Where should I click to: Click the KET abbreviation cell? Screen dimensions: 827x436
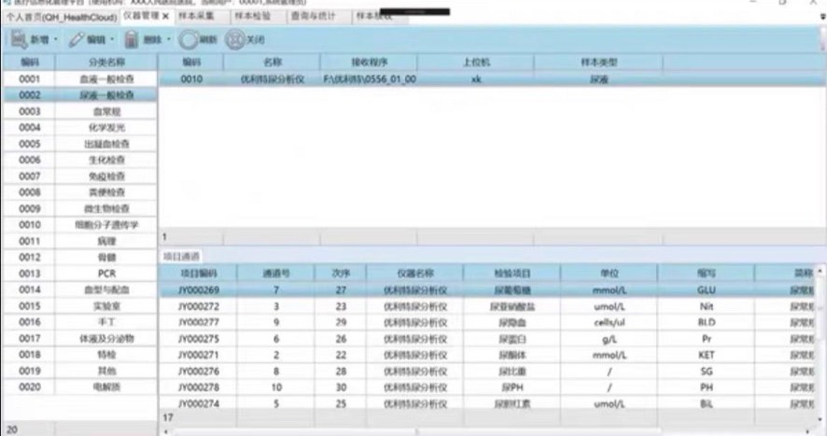point(707,355)
